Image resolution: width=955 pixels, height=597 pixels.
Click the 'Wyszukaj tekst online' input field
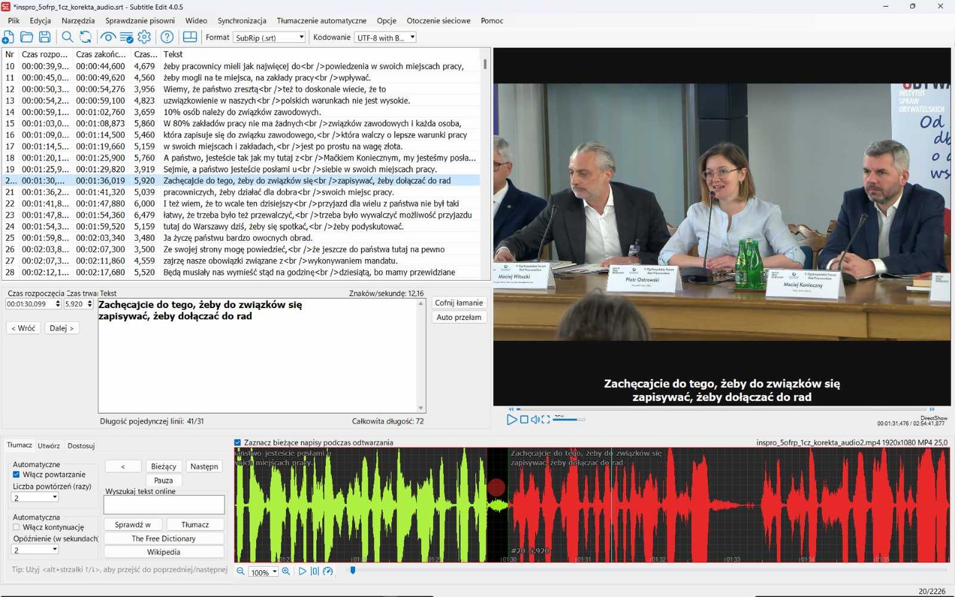[x=164, y=504]
